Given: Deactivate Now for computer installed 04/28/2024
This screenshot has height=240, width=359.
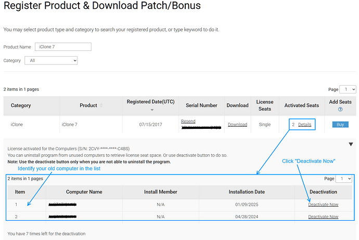Looking at the screenshot, I should click(x=323, y=217).
